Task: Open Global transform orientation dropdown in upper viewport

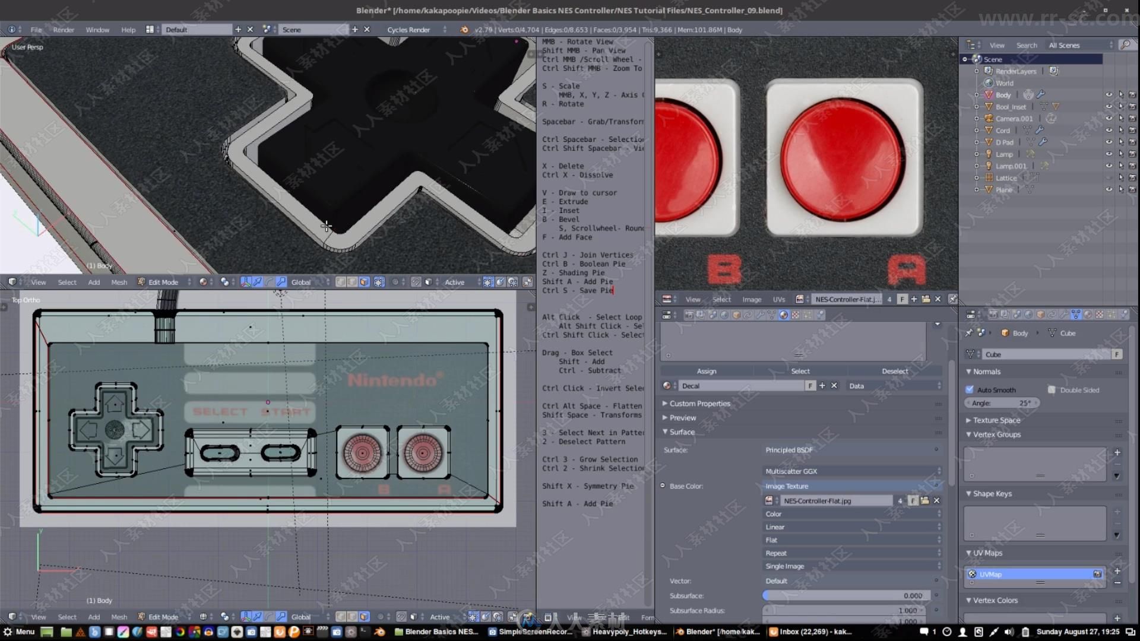Action: click(x=309, y=282)
